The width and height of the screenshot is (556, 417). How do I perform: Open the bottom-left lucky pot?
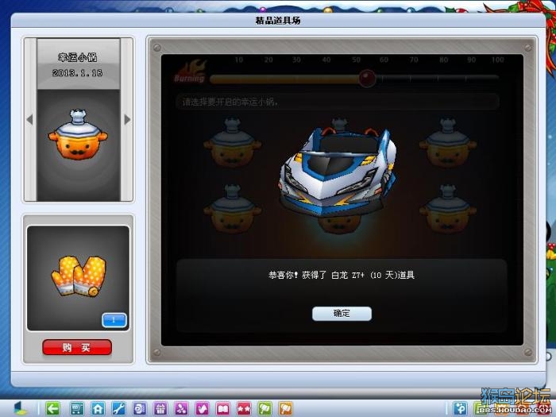233,208
